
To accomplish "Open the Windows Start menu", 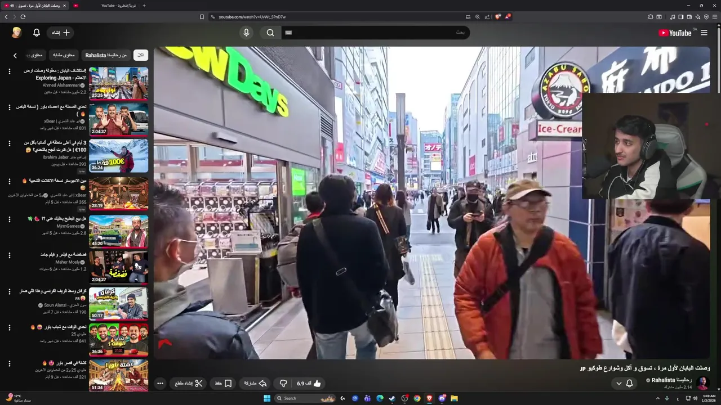I will [x=266, y=398].
